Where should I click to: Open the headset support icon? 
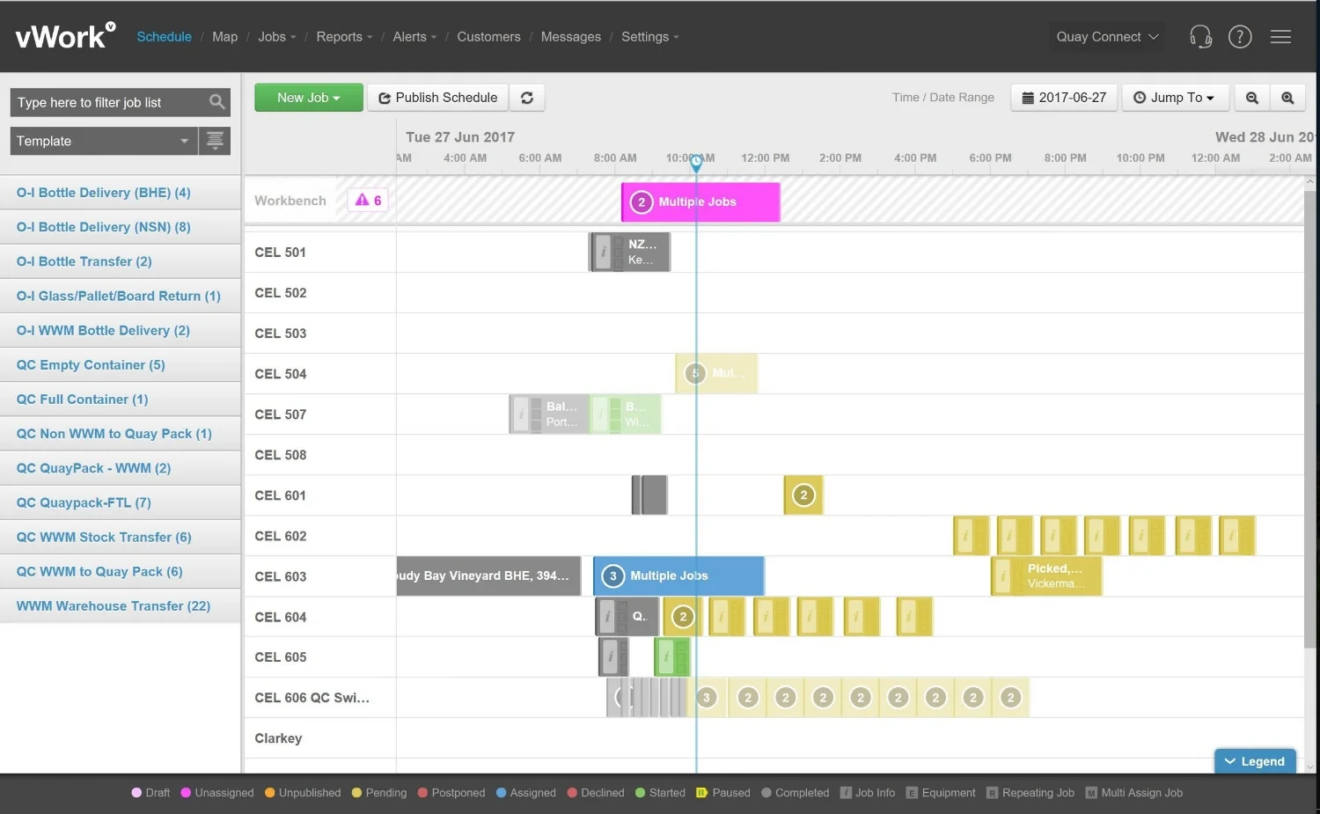[x=1200, y=37]
